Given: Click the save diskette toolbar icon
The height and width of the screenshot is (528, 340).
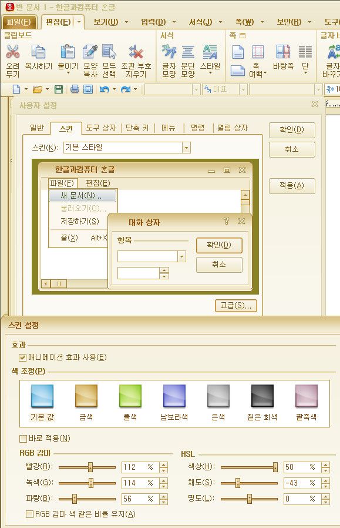Looking at the screenshot, I should click(59, 89).
